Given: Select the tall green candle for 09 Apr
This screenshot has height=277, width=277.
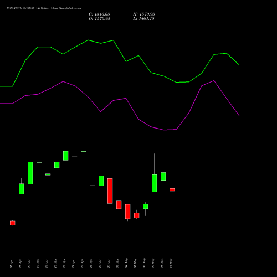Looking at the screenshot, I should coord(30,173).
